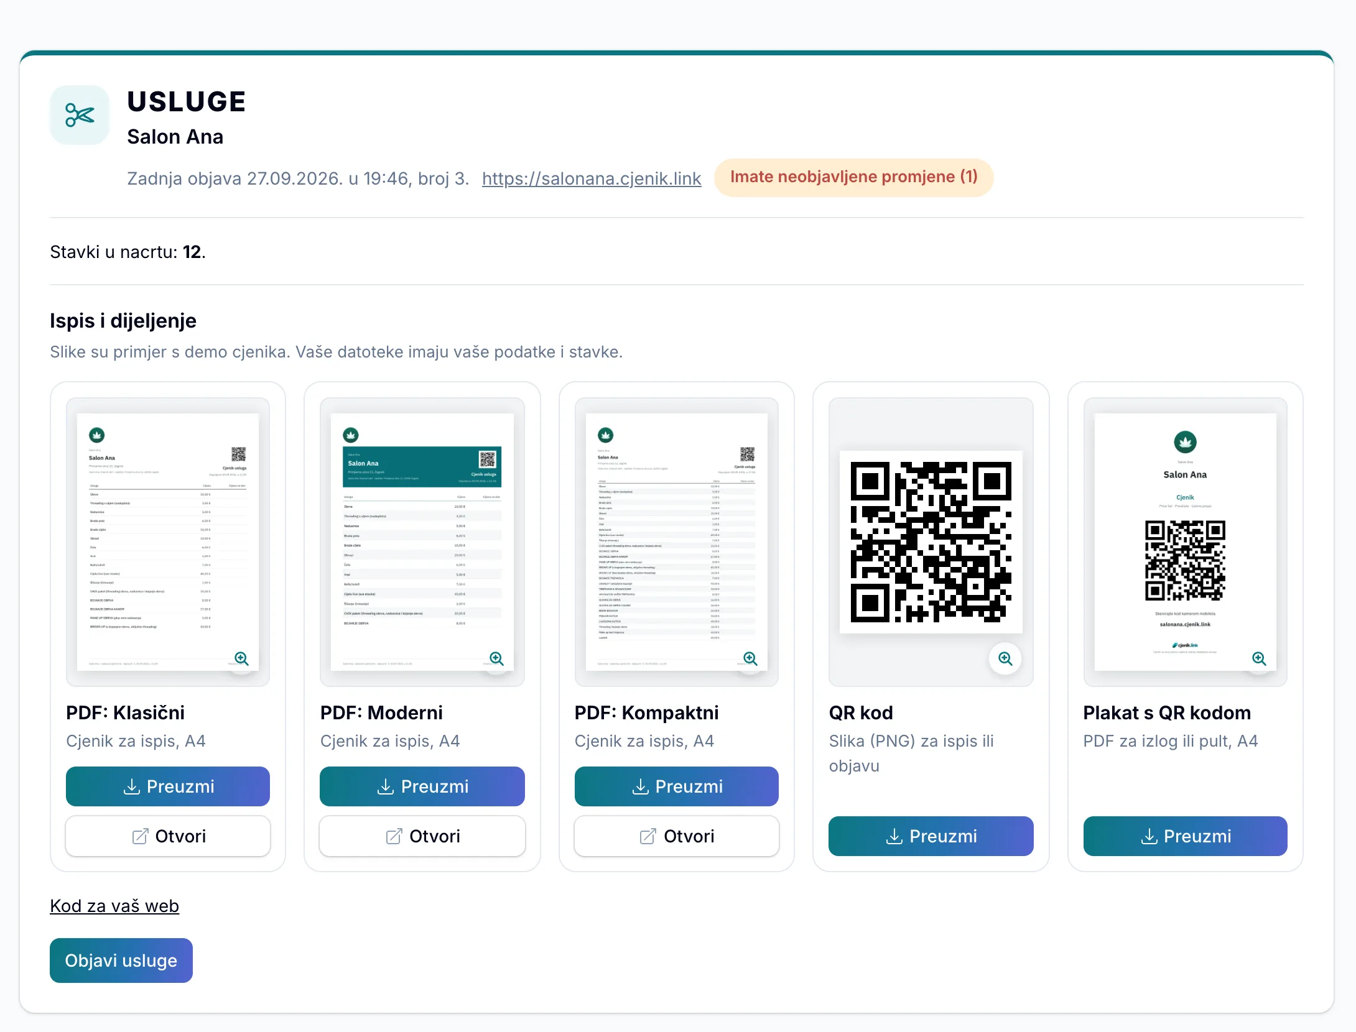Open the PDF Moderni thumbnail
Viewport: 1356px width, 1032px height.
tap(422, 541)
